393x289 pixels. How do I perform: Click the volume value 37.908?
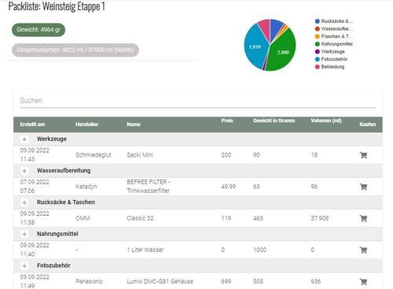[320, 218]
